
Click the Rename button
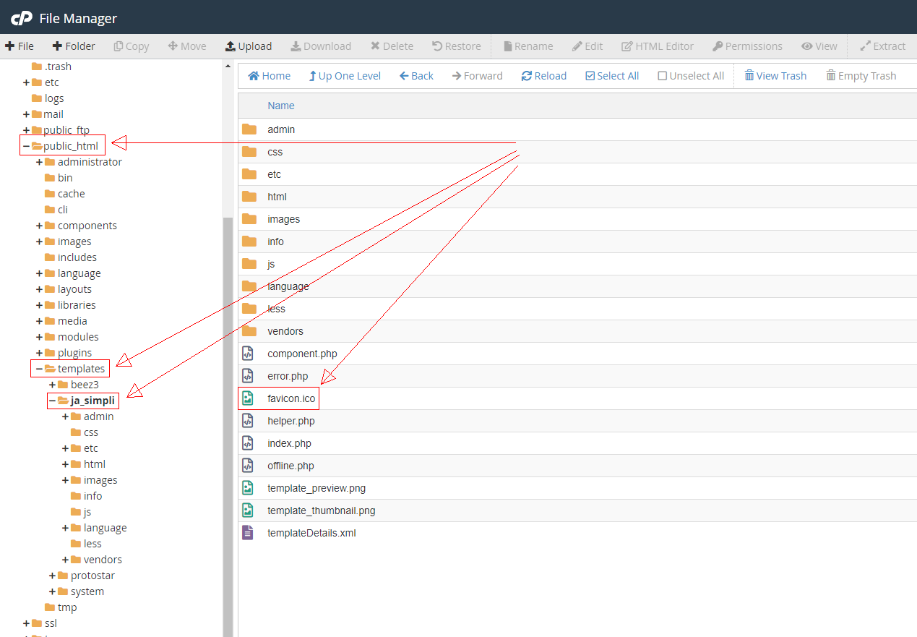click(x=528, y=46)
